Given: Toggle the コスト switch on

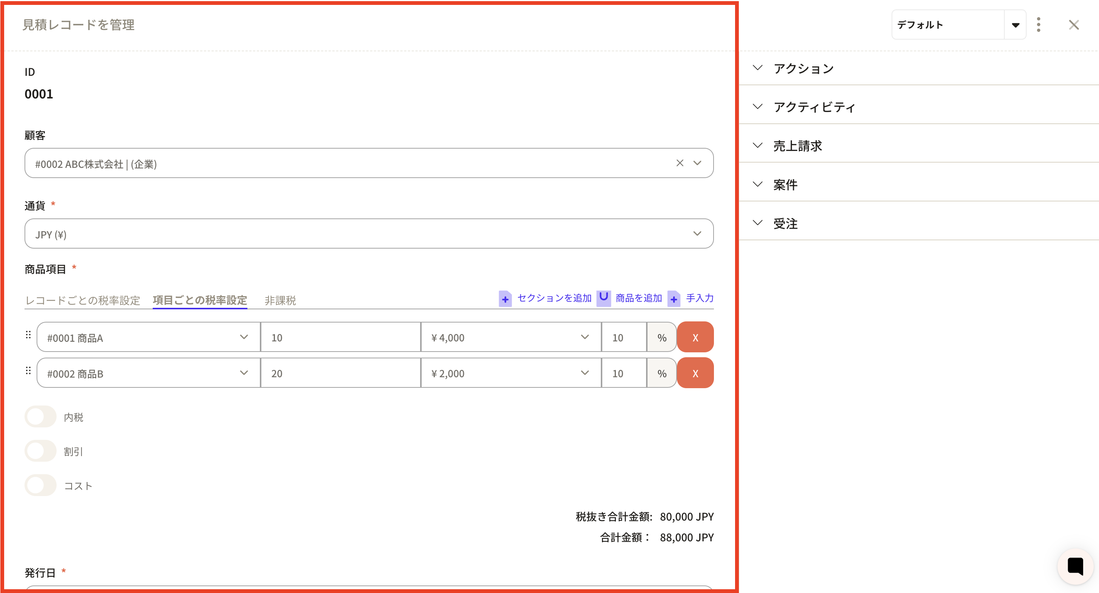Looking at the screenshot, I should (40, 485).
